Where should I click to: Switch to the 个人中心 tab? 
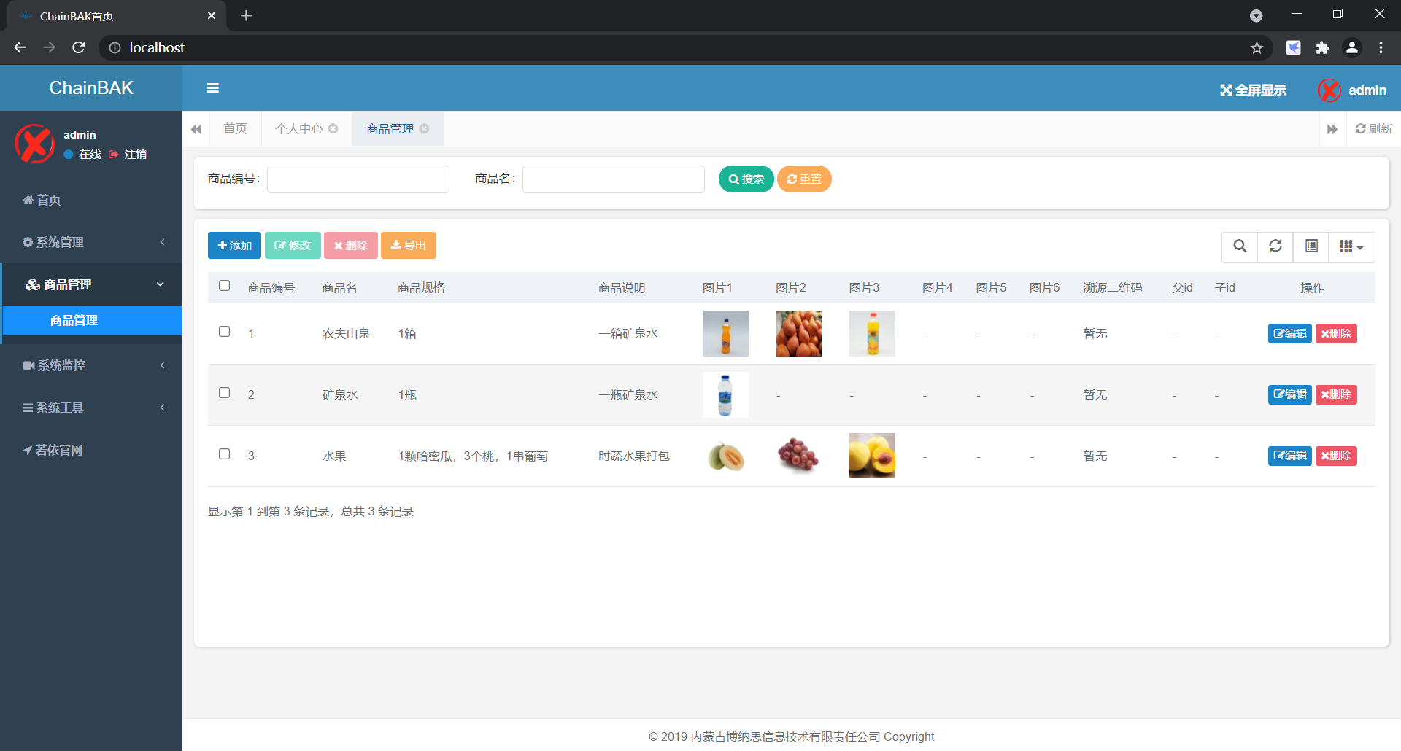click(298, 128)
